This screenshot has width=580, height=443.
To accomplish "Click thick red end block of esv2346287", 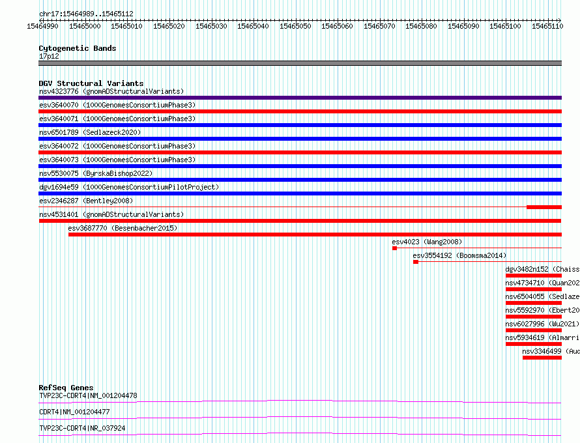I will coord(544,207).
